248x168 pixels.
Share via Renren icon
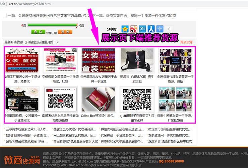151,29
